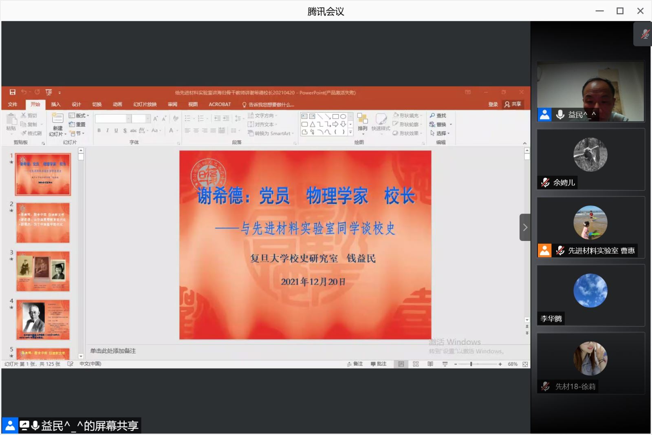Toggle Align Left paragraph alignment
The width and height of the screenshot is (652, 435).
click(187, 130)
